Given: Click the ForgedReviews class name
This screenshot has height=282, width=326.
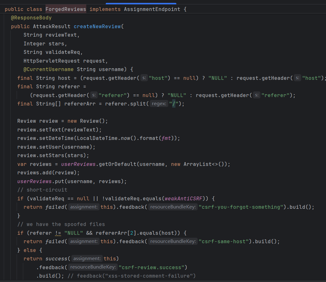Looking at the screenshot, I should coord(66,9).
